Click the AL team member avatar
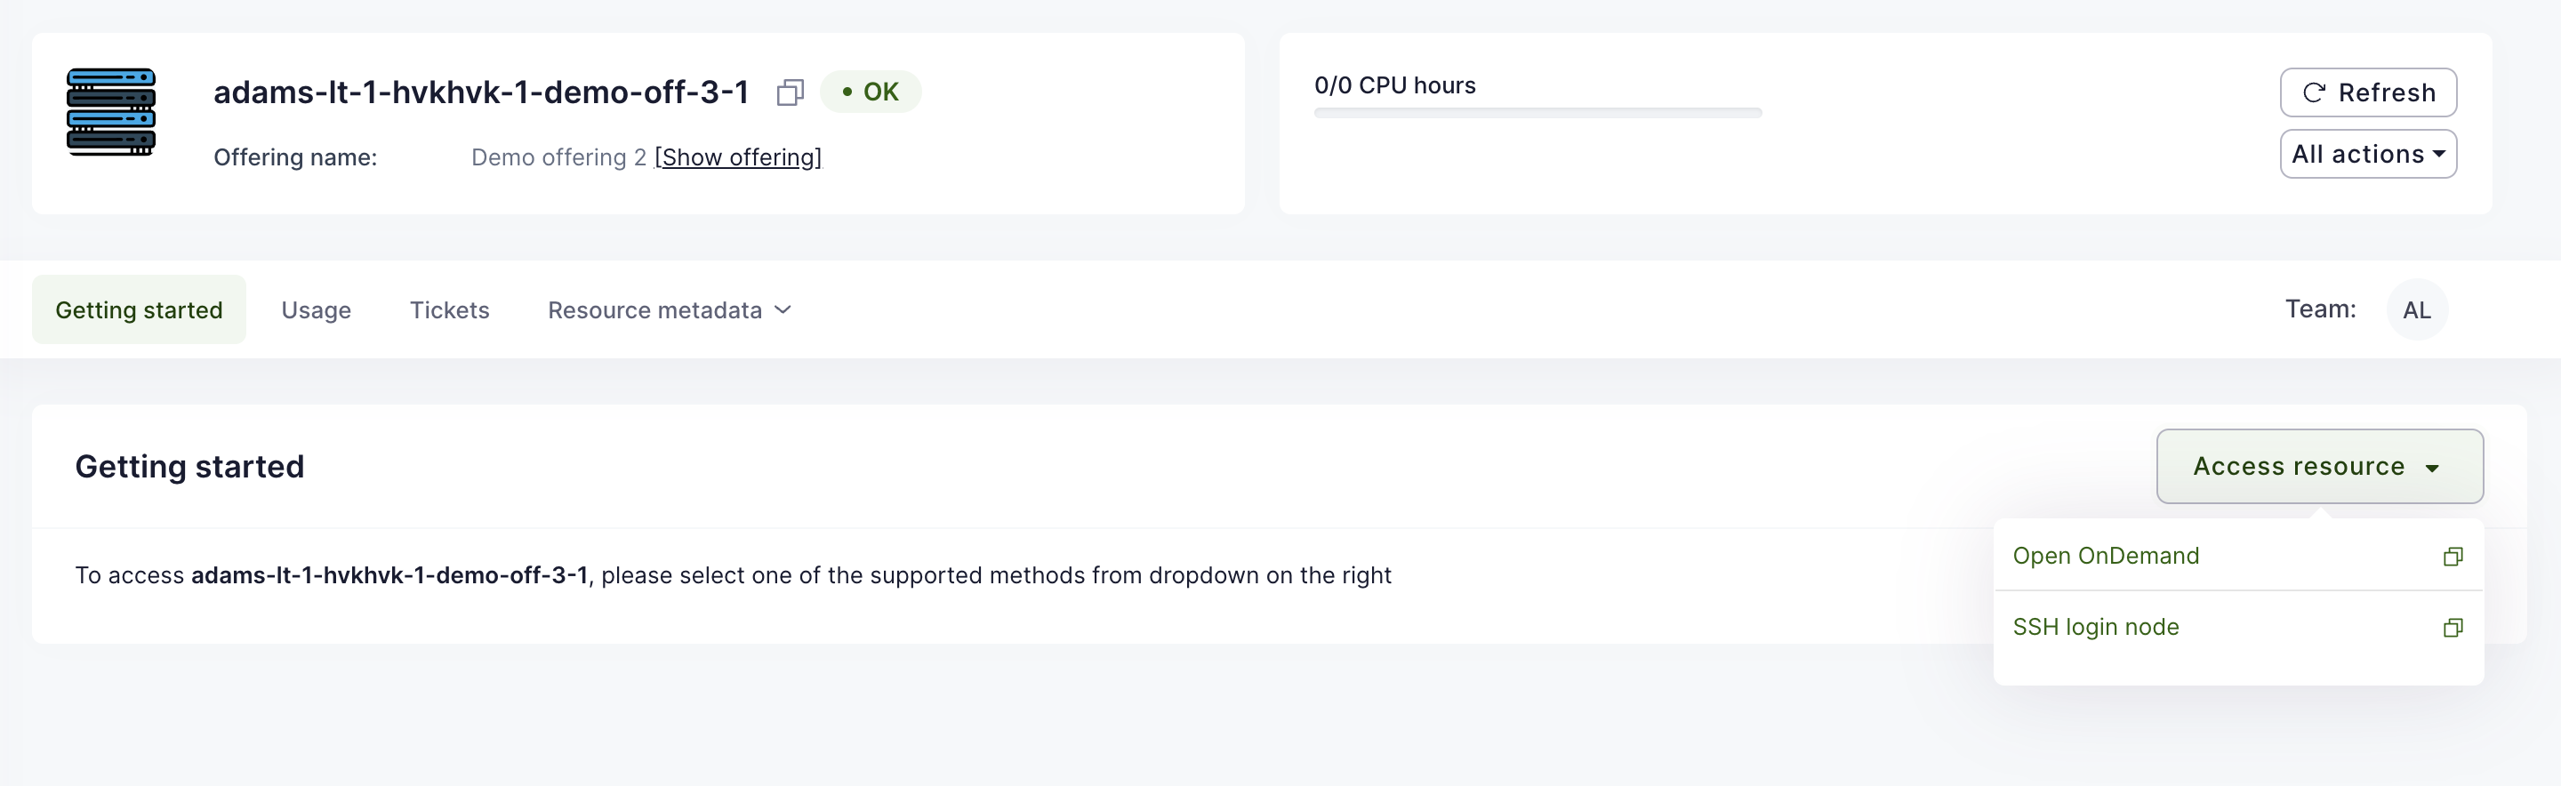Viewport: 2561px width, 786px height. click(2416, 310)
